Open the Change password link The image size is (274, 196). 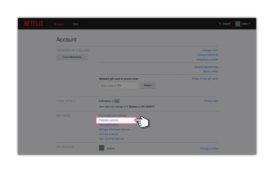208,55
